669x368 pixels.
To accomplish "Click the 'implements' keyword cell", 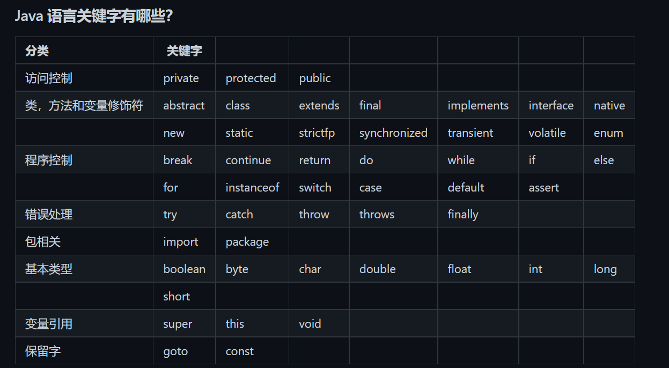I will coord(478,106).
